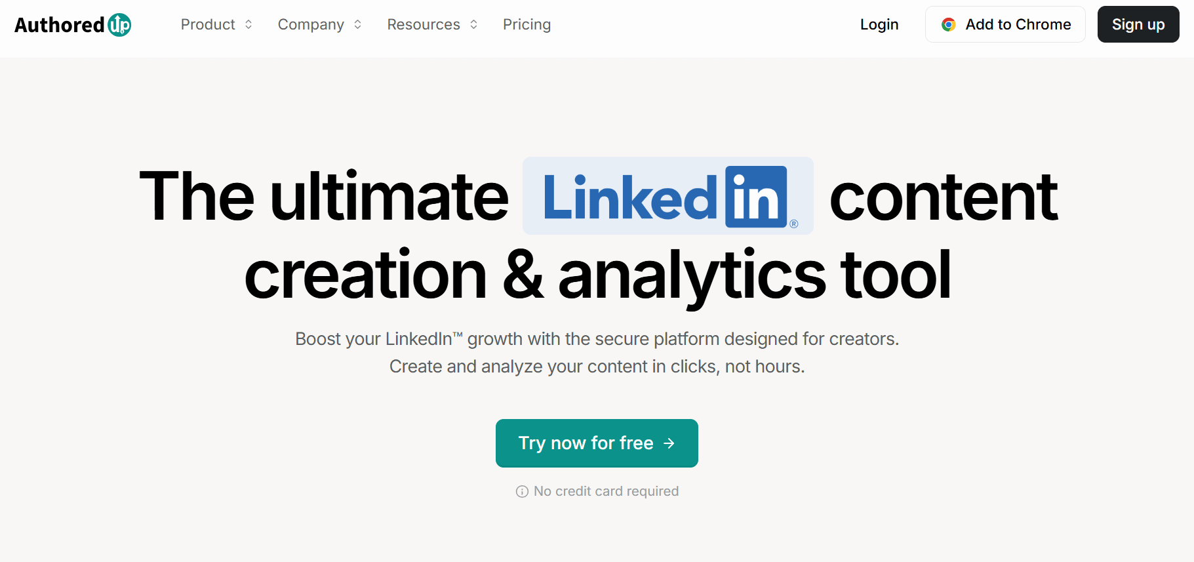Click the blue 'in' LinkedIn square
Screen dimensions: 1194x562
(x=756, y=197)
